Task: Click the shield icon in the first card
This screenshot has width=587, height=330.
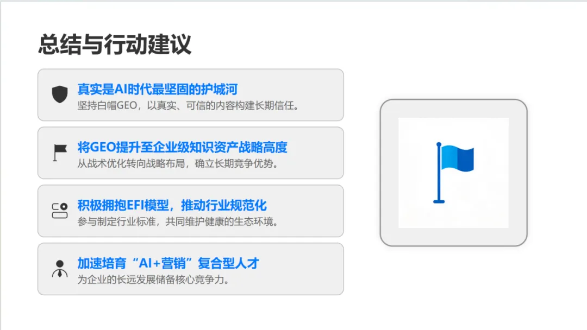Action: 60,94
